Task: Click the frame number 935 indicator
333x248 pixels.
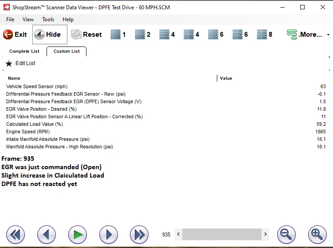Action: point(166,234)
